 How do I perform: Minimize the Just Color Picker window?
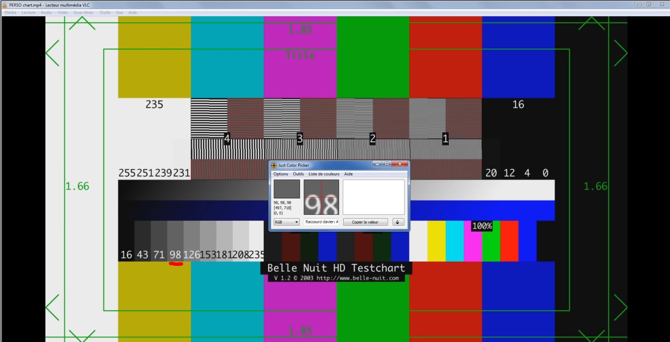click(x=378, y=164)
